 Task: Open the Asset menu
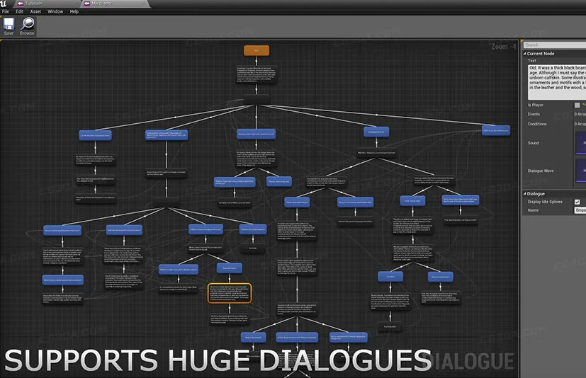(35, 11)
